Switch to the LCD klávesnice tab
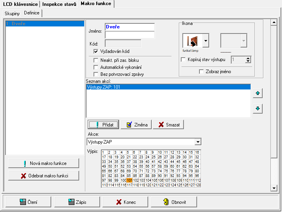282x212 pixels. pos(20,4)
